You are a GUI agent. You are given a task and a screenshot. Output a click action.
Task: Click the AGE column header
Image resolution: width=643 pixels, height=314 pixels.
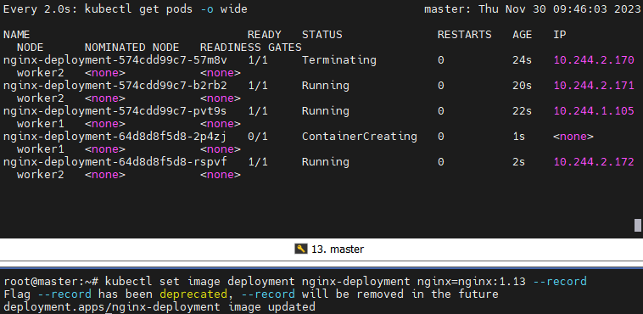point(522,35)
